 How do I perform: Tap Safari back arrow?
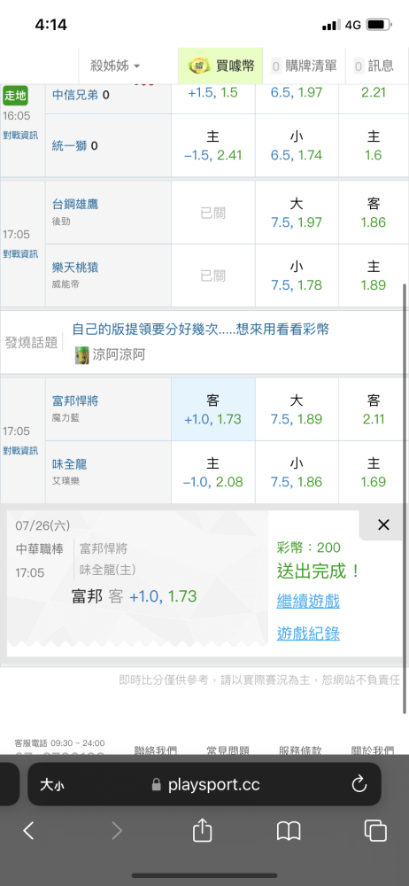(x=29, y=831)
